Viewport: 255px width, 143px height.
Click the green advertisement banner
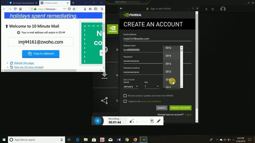(x=92, y=43)
